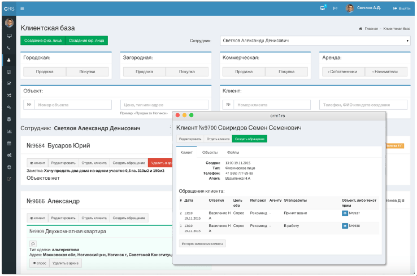Minimize the crm1rs popup with yellow button

(x=184, y=115)
